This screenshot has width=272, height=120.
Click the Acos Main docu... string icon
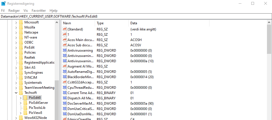click(x=65, y=40)
